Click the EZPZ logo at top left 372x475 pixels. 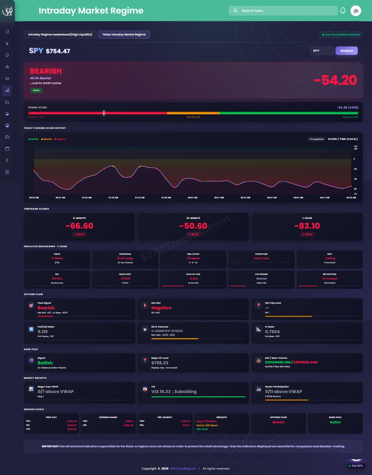pos(8,10)
